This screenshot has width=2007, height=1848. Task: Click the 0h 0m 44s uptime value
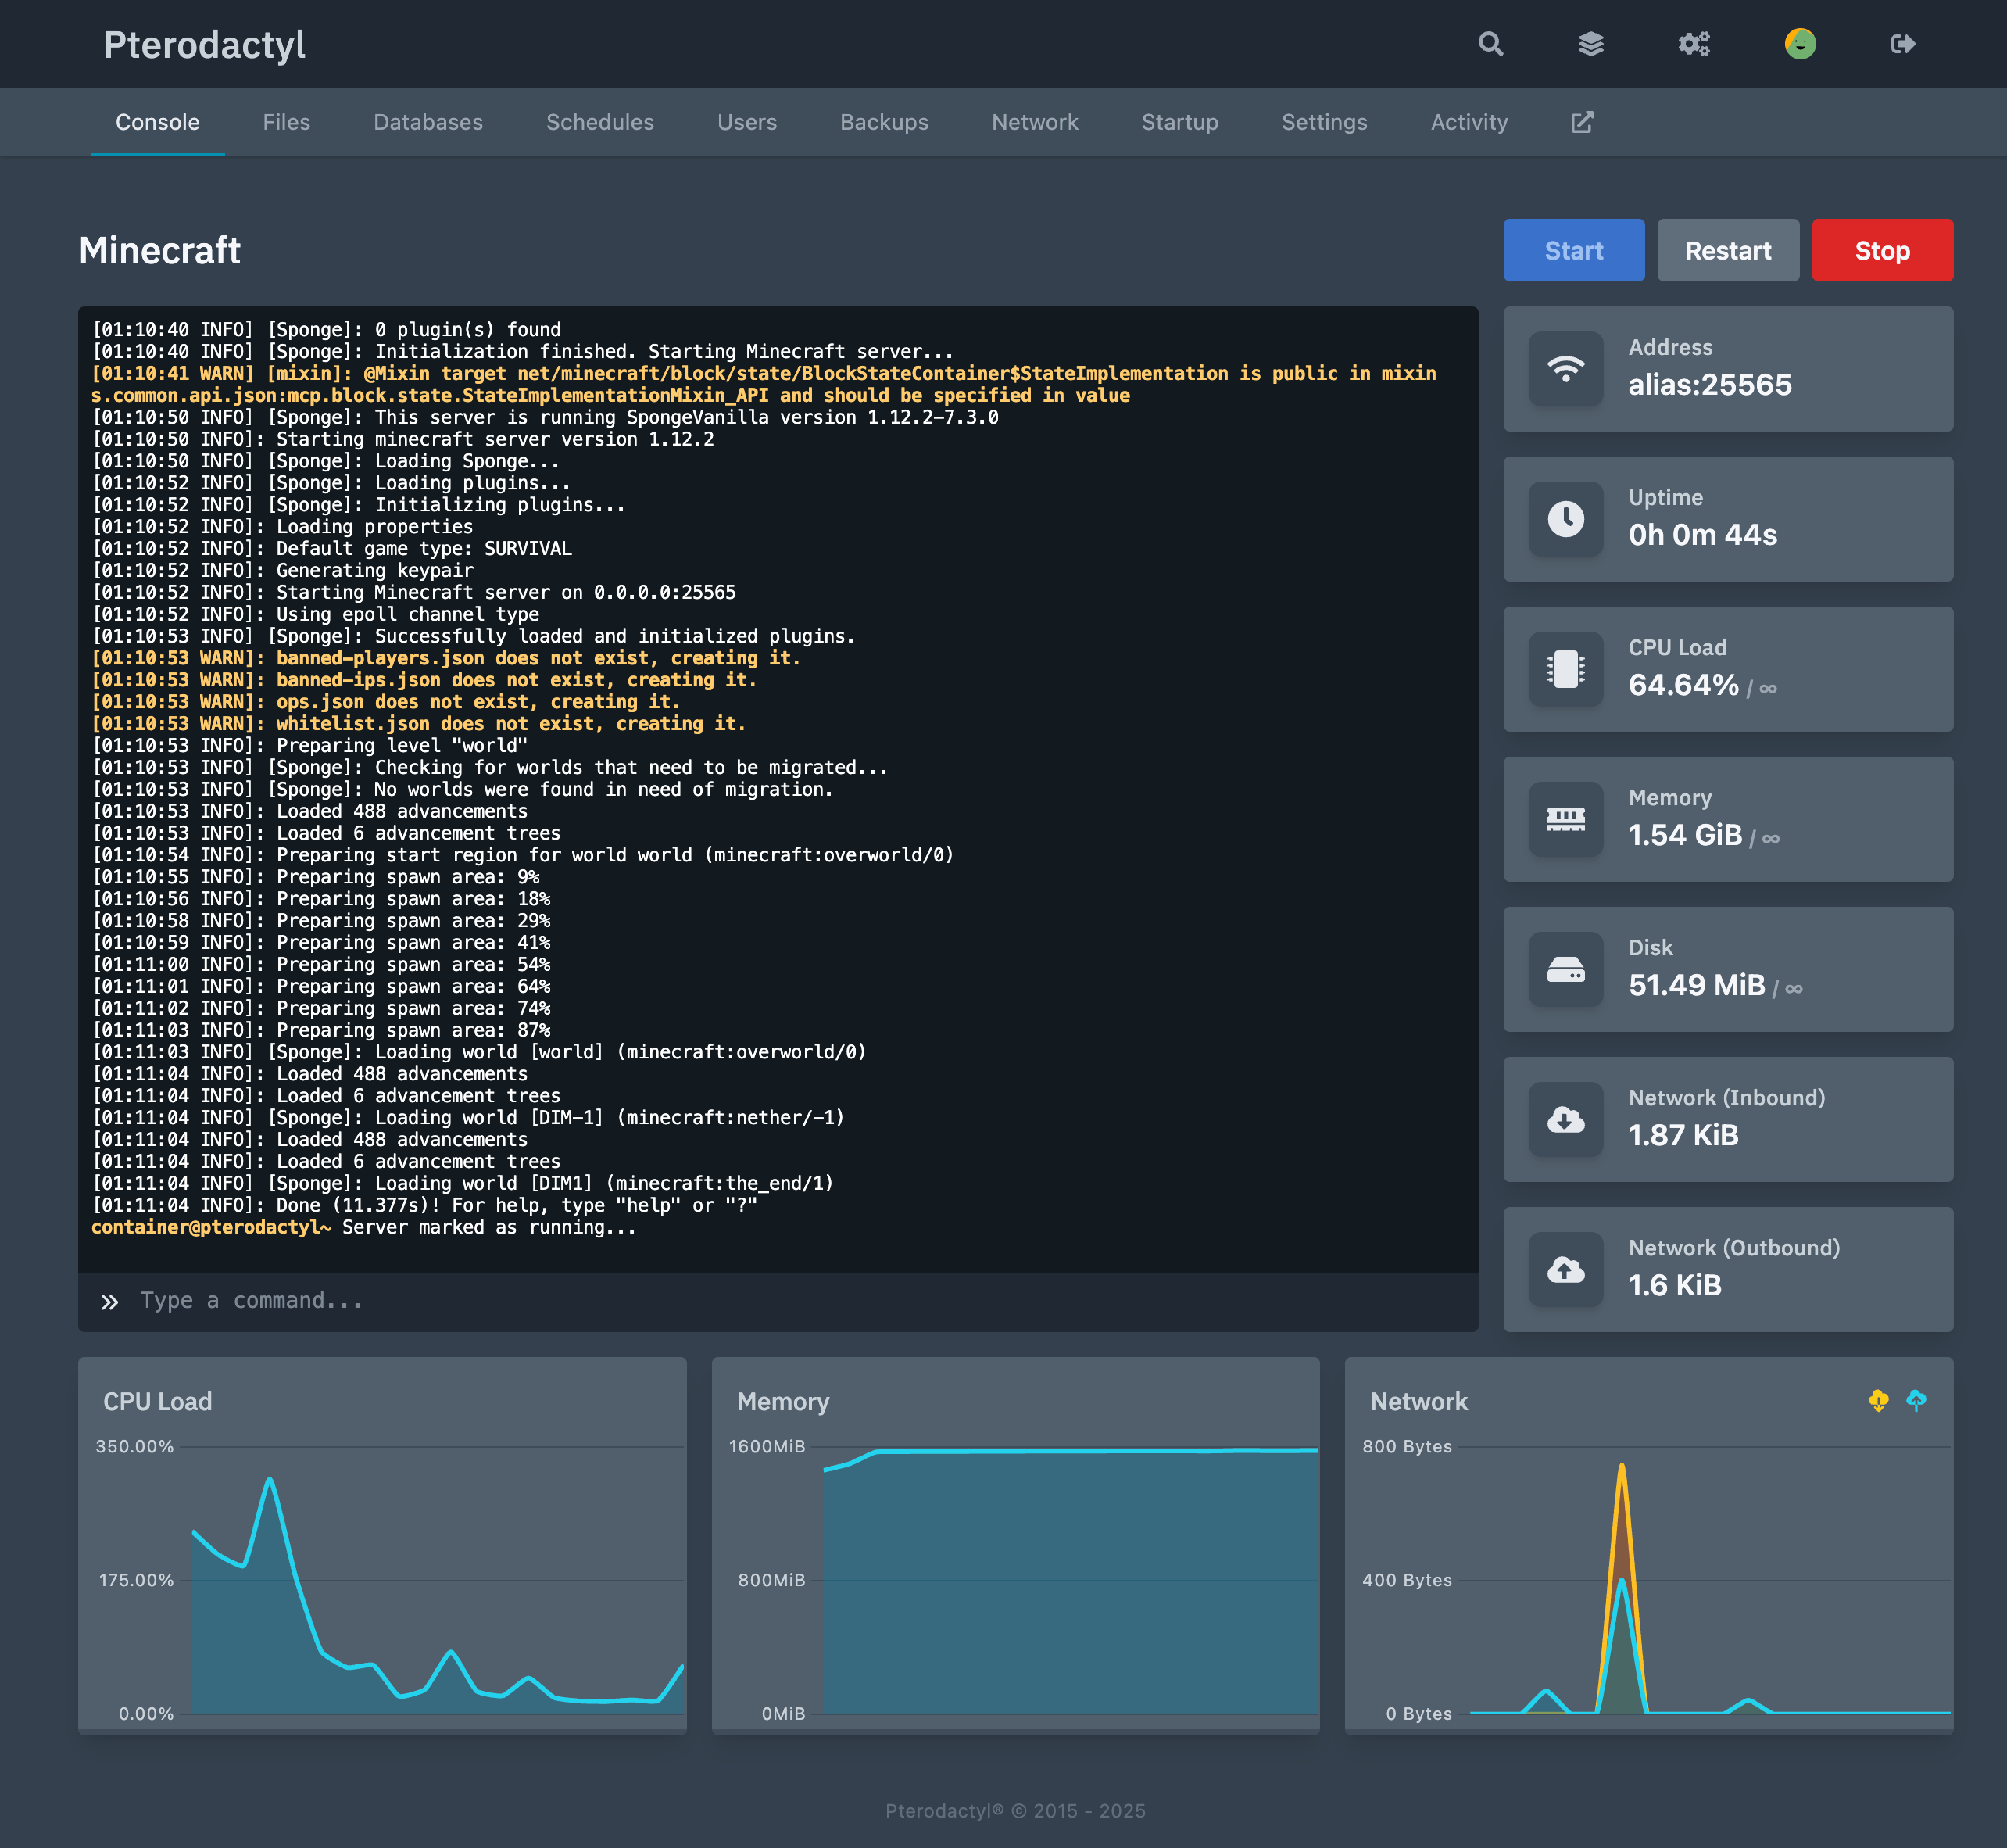tap(1702, 535)
